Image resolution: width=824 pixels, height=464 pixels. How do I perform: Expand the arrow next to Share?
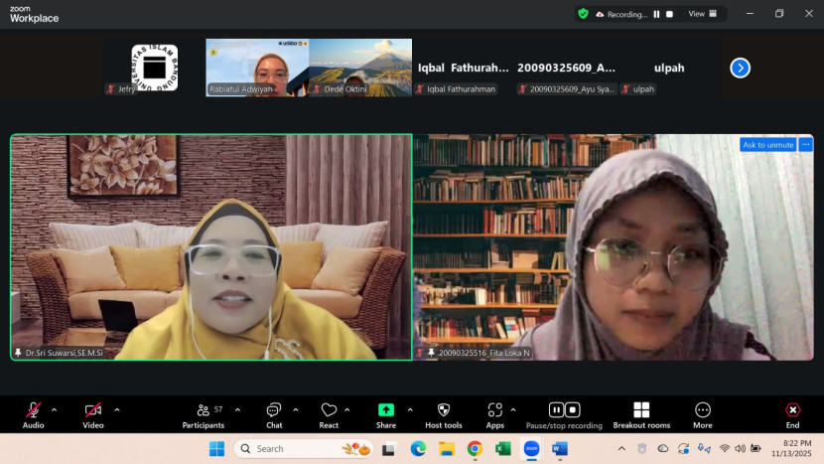[x=408, y=409]
